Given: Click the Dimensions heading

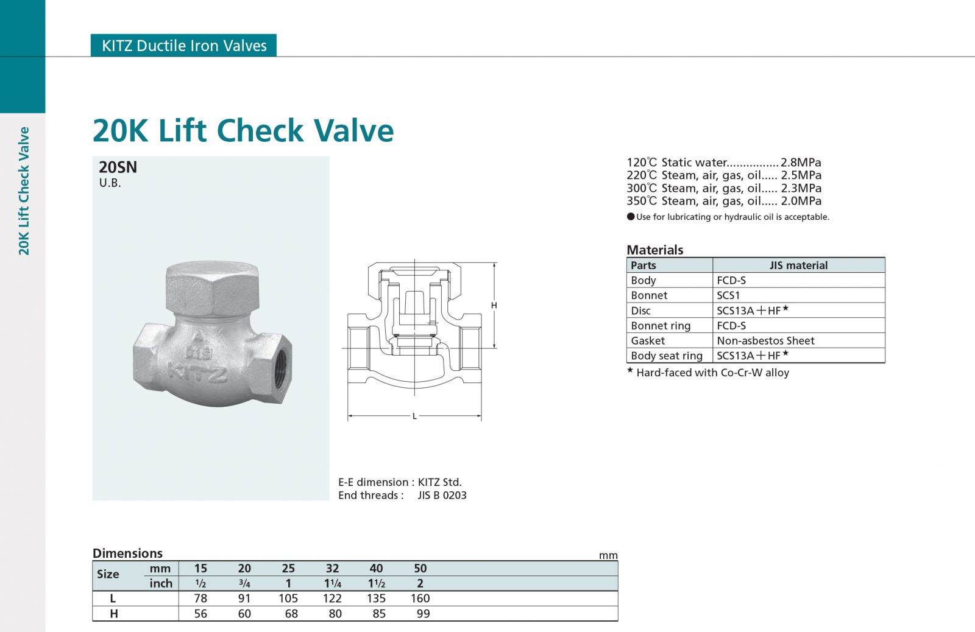Looking at the screenshot, I should pyautogui.click(x=127, y=553).
